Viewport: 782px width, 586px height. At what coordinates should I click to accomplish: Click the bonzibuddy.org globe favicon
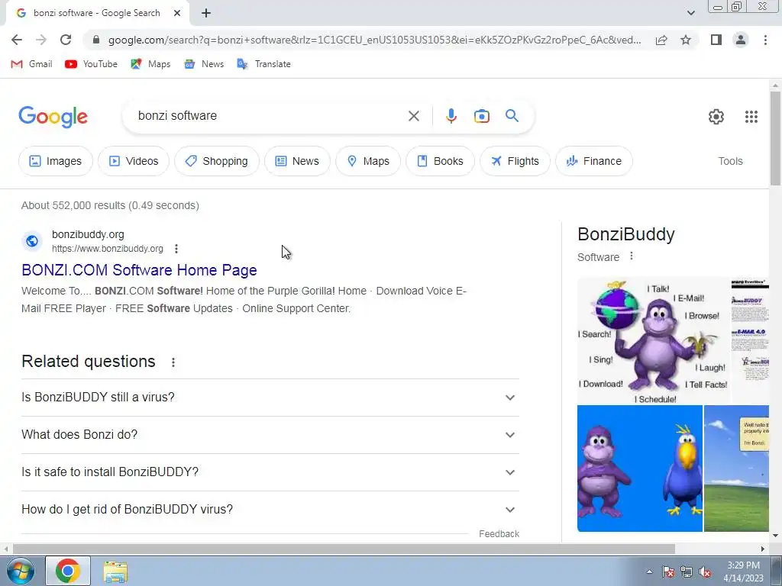pyautogui.click(x=32, y=241)
